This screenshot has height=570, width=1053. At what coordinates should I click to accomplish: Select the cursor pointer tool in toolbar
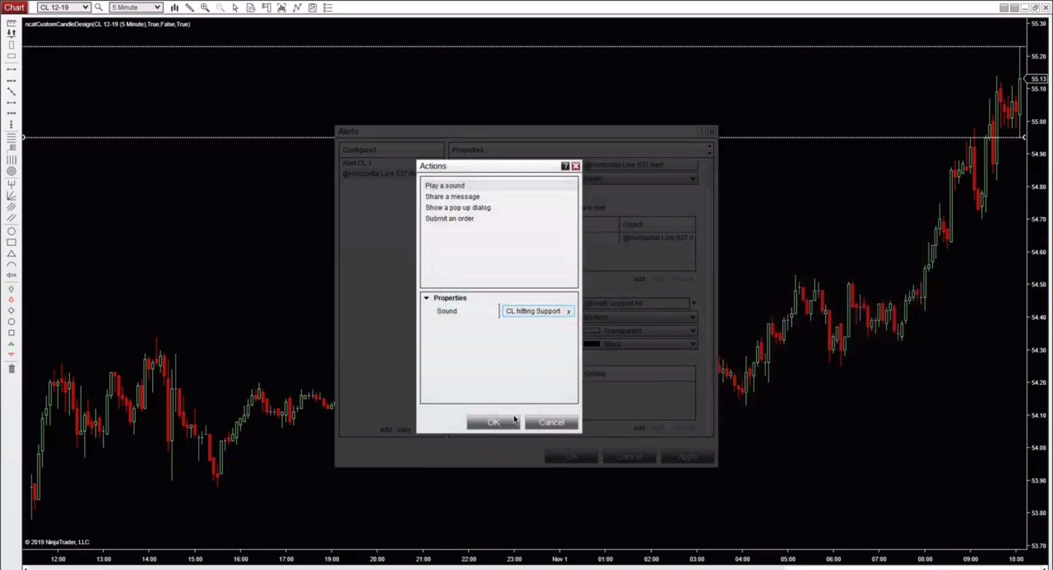click(x=235, y=8)
